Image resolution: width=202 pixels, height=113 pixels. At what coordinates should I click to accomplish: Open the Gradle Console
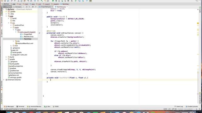pos(192,106)
